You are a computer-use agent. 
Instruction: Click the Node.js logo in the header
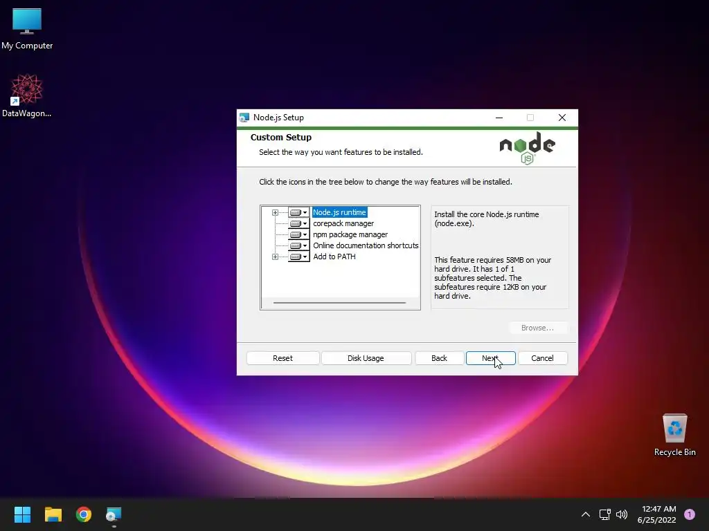(527, 148)
